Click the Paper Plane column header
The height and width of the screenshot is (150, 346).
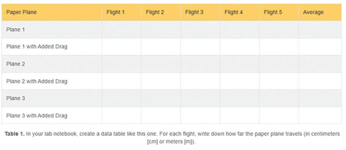tap(21, 12)
